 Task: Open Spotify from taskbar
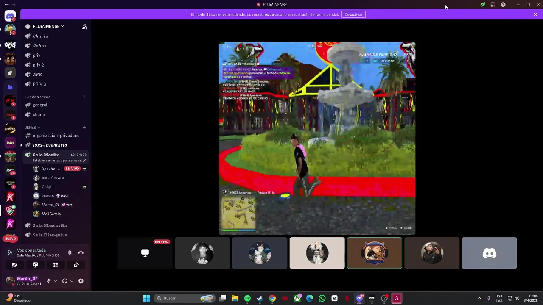(x=247, y=298)
